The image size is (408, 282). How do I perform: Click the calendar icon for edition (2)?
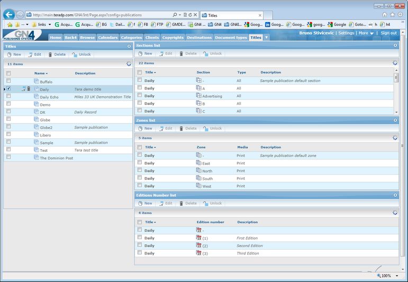[199, 245]
